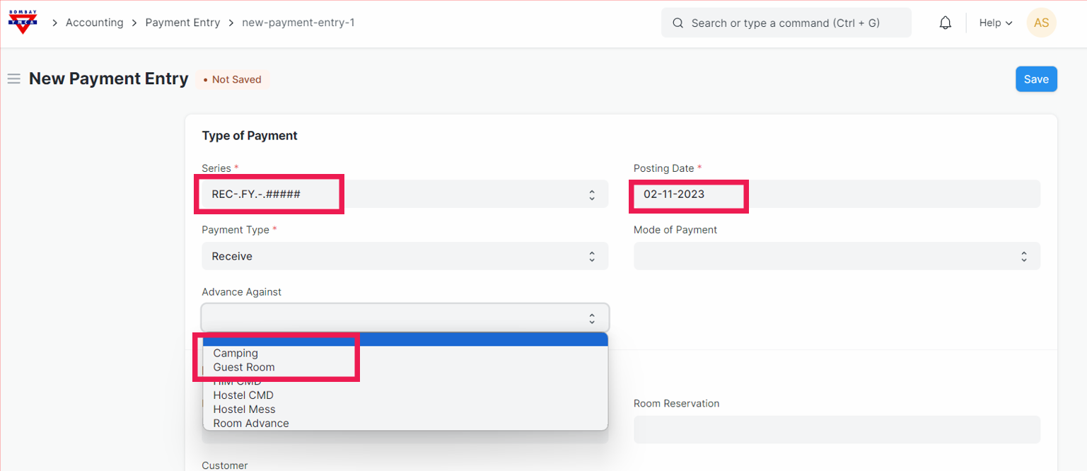Click the Room Reservation input field
The width and height of the screenshot is (1087, 471).
coord(836,429)
